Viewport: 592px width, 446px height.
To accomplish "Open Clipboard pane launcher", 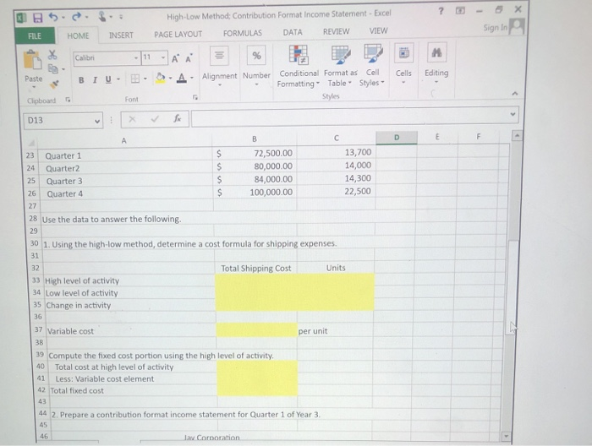I will [x=68, y=100].
